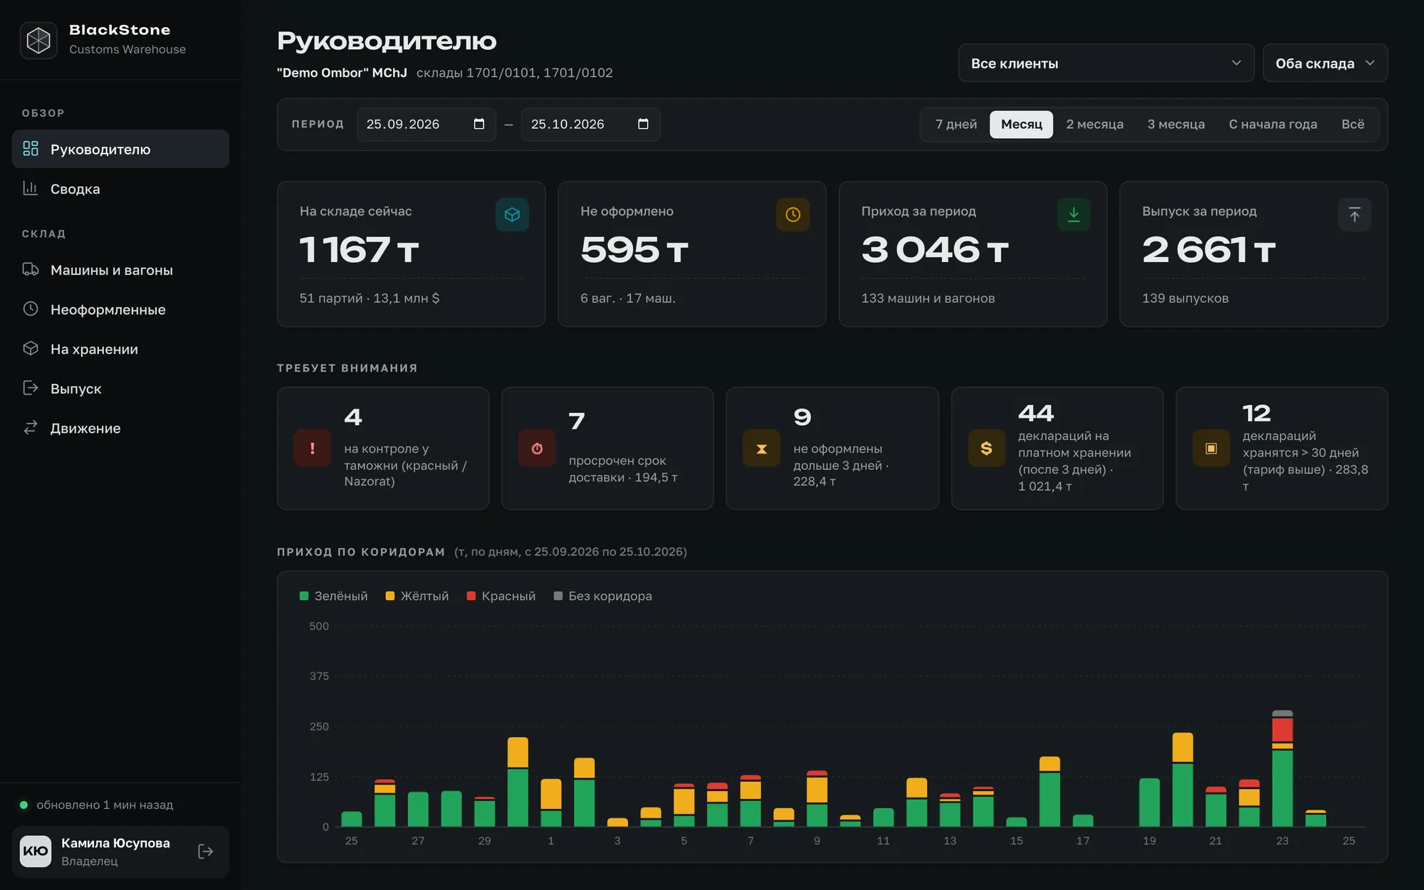Open the calendar picker for end date 25.10.2026
The height and width of the screenshot is (890, 1424).
tap(644, 124)
